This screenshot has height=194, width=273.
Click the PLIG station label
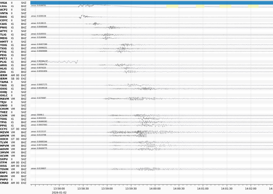tap(4, 62)
